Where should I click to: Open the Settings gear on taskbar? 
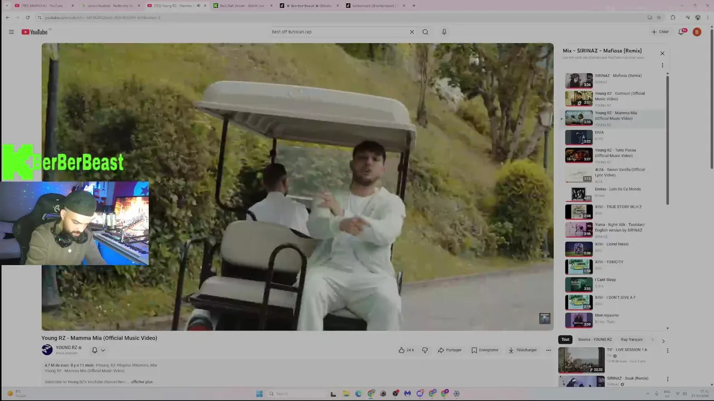click(x=457, y=394)
